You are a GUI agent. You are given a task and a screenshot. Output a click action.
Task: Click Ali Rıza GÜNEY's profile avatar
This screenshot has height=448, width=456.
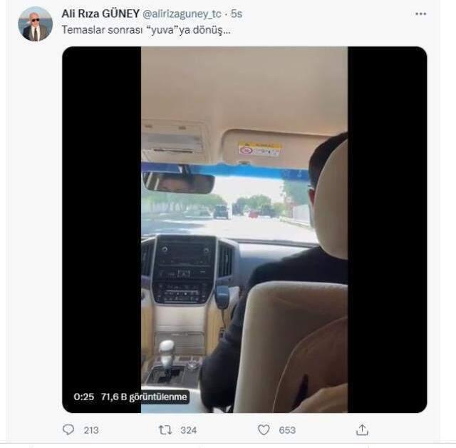click(35, 24)
